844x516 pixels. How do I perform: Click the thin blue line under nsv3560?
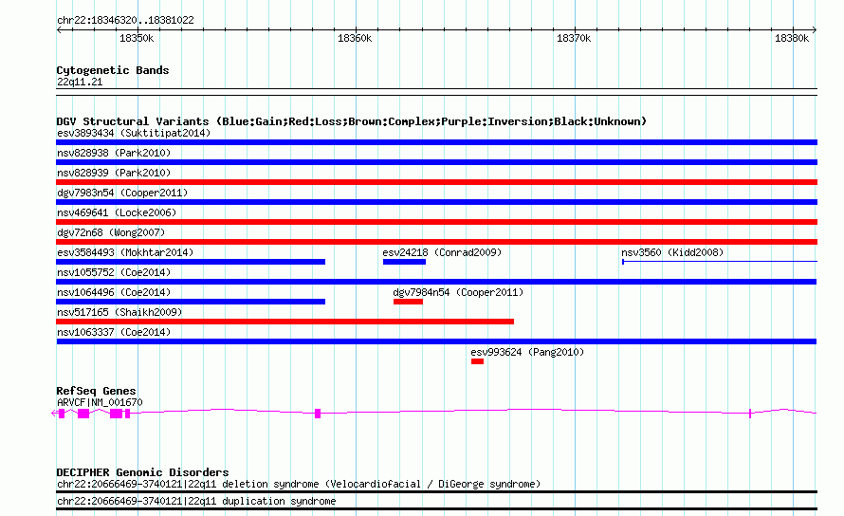pos(720,262)
